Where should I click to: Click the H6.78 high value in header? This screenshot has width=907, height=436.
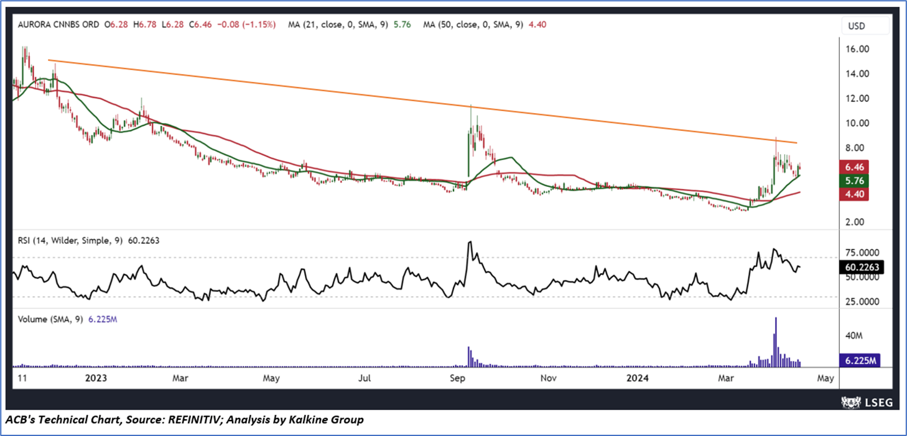144,24
